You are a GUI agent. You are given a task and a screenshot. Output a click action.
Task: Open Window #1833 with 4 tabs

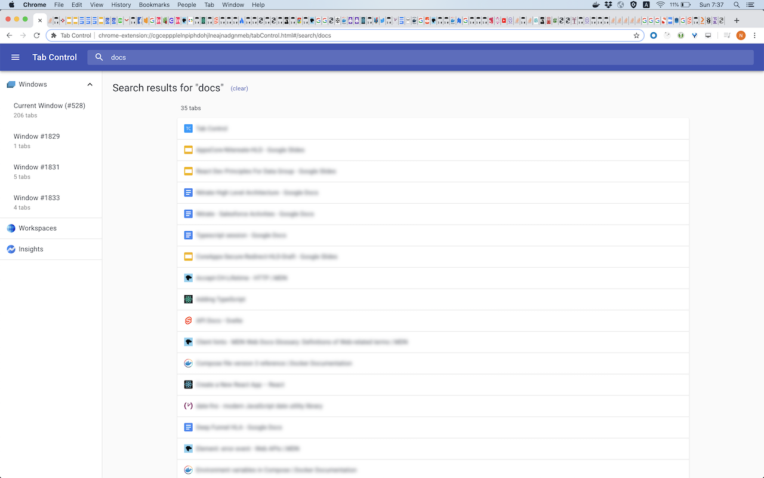[x=51, y=202]
